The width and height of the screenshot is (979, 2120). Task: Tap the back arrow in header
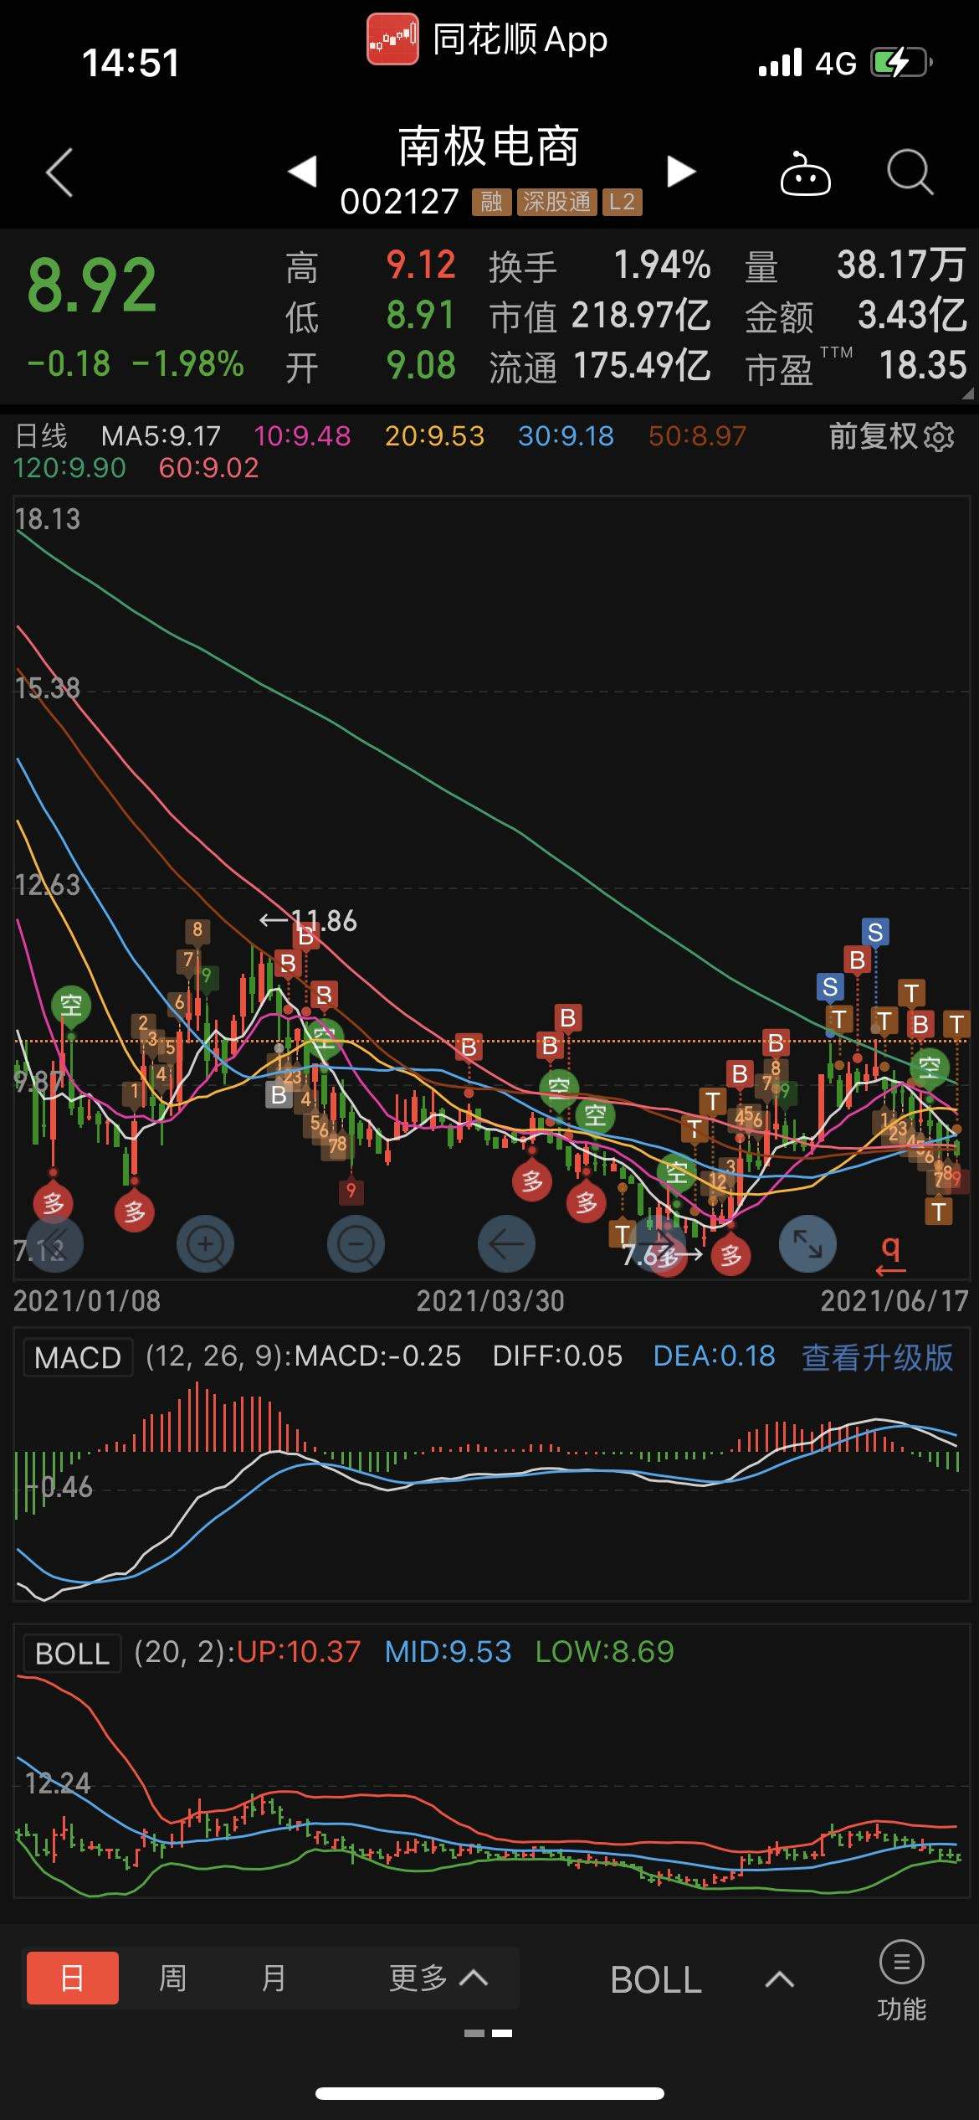pos(59,173)
